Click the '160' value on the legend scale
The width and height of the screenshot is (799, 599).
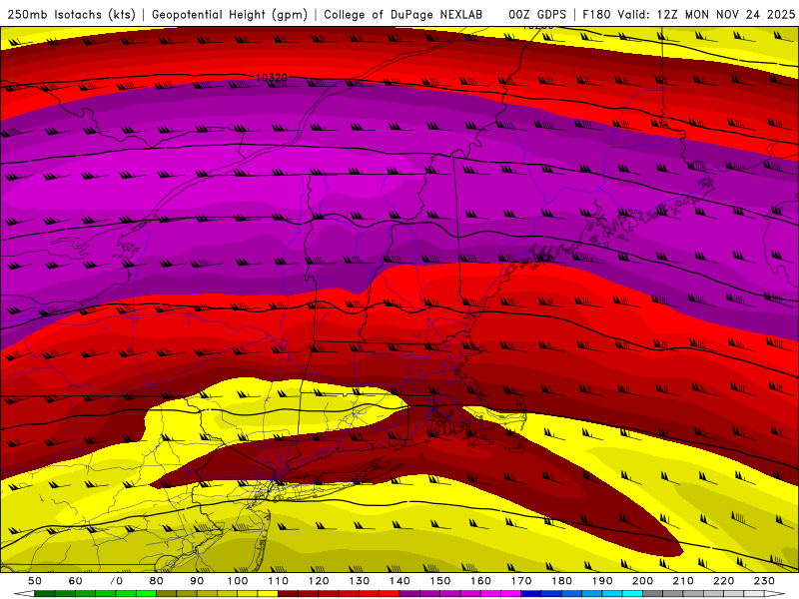pyautogui.click(x=480, y=581)
